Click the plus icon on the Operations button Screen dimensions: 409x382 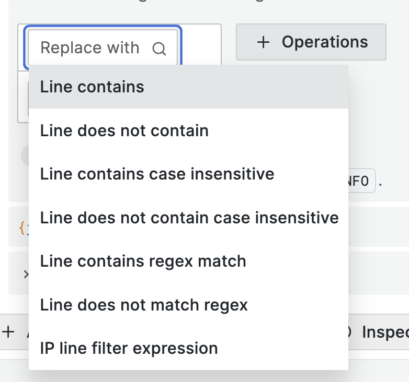[x=264, y=42]
